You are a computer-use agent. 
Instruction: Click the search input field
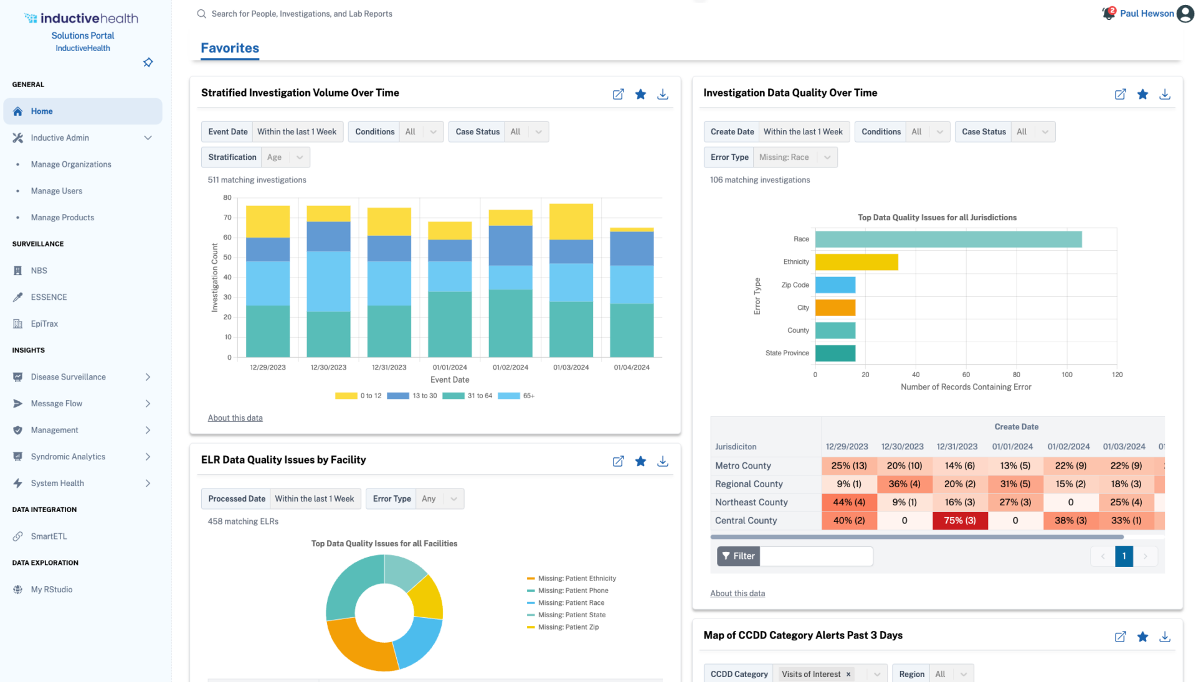point(301,14)
